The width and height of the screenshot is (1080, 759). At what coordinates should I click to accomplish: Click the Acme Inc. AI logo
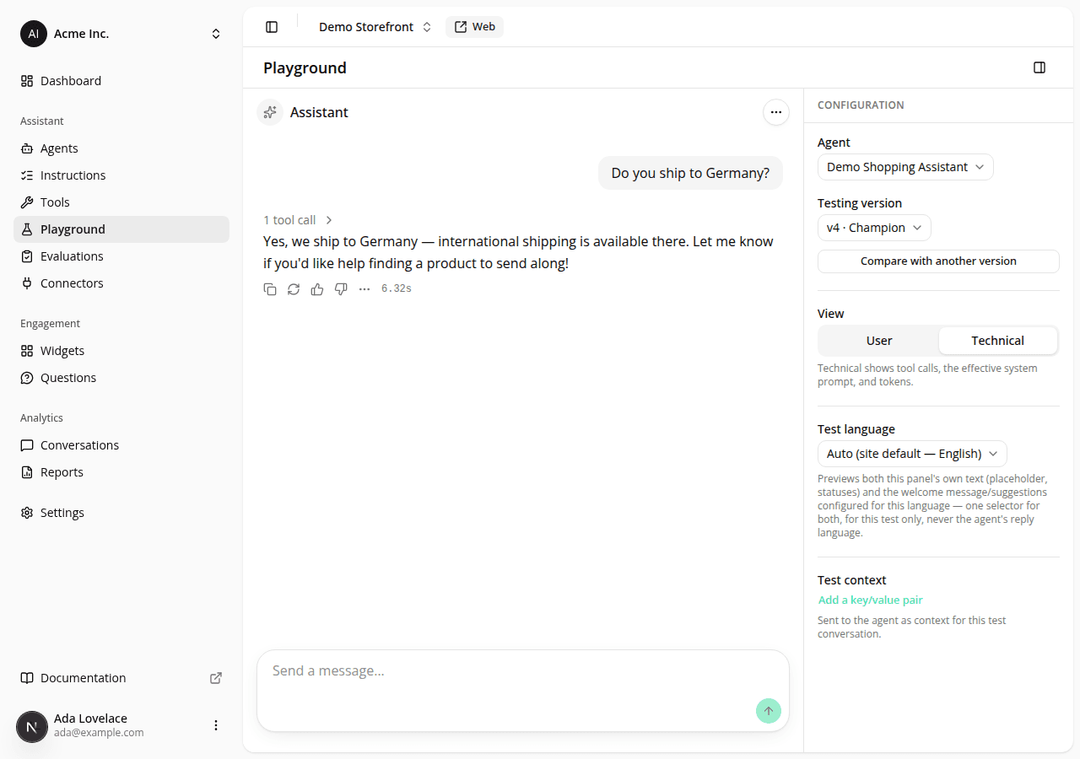click(x=34, y=34)
